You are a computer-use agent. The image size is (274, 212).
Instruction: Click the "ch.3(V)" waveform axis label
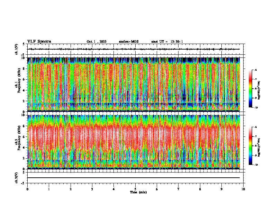tap(16, 178)
